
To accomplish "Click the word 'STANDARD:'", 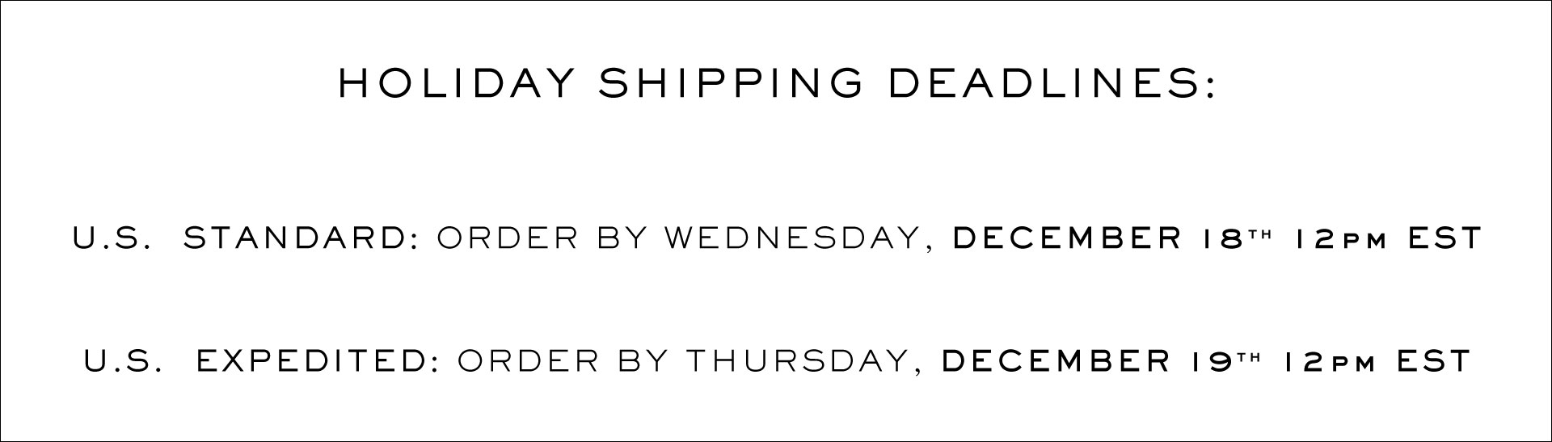I will tap(302, 239).
